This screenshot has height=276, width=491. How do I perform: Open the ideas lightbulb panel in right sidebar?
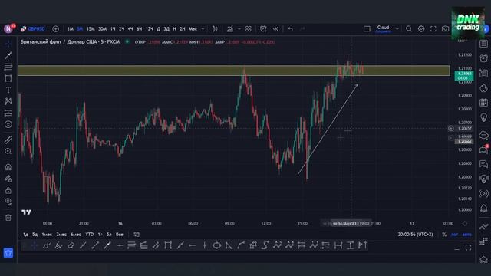484,117
